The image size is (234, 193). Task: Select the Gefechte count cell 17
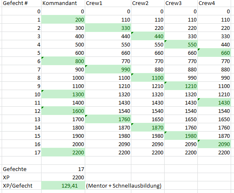click(63, 169)
